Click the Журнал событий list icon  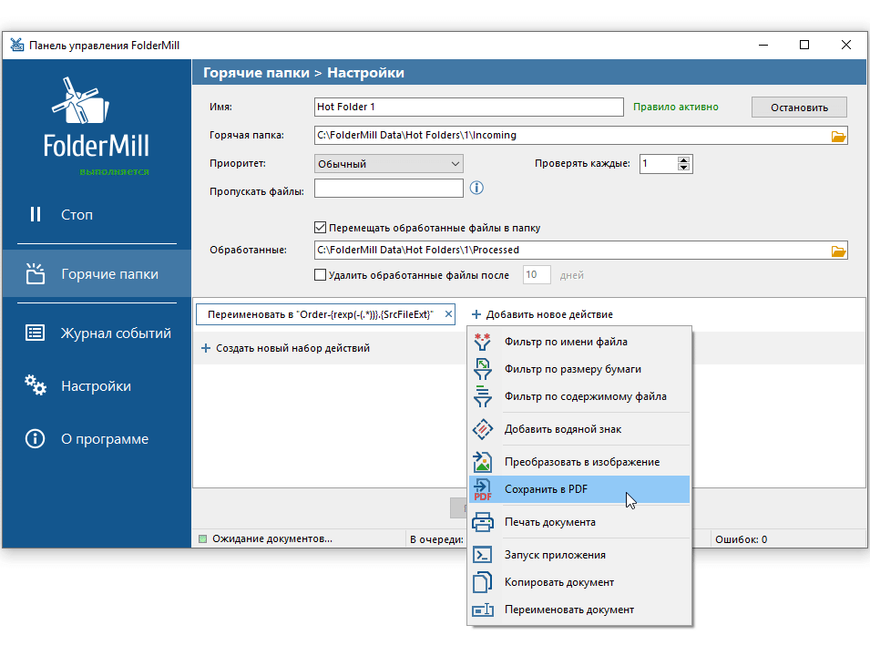point(35,333)
